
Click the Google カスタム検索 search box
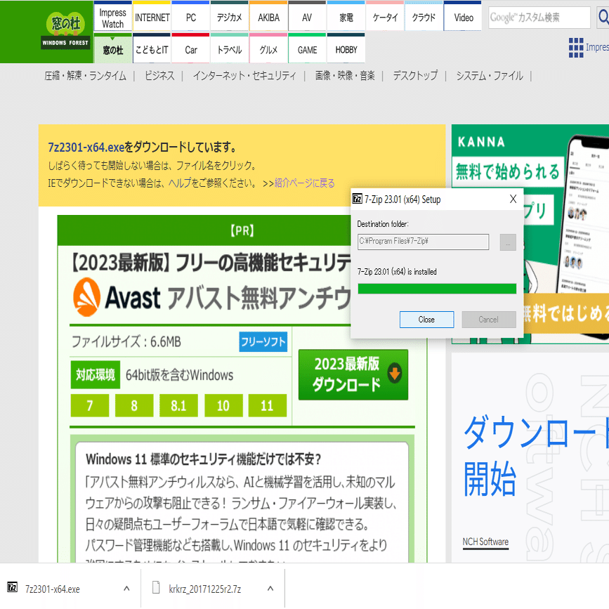(539, 17)
